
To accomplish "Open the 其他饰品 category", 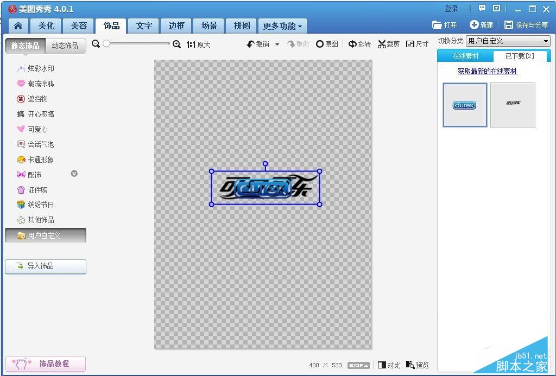I will tap(36, 220).
